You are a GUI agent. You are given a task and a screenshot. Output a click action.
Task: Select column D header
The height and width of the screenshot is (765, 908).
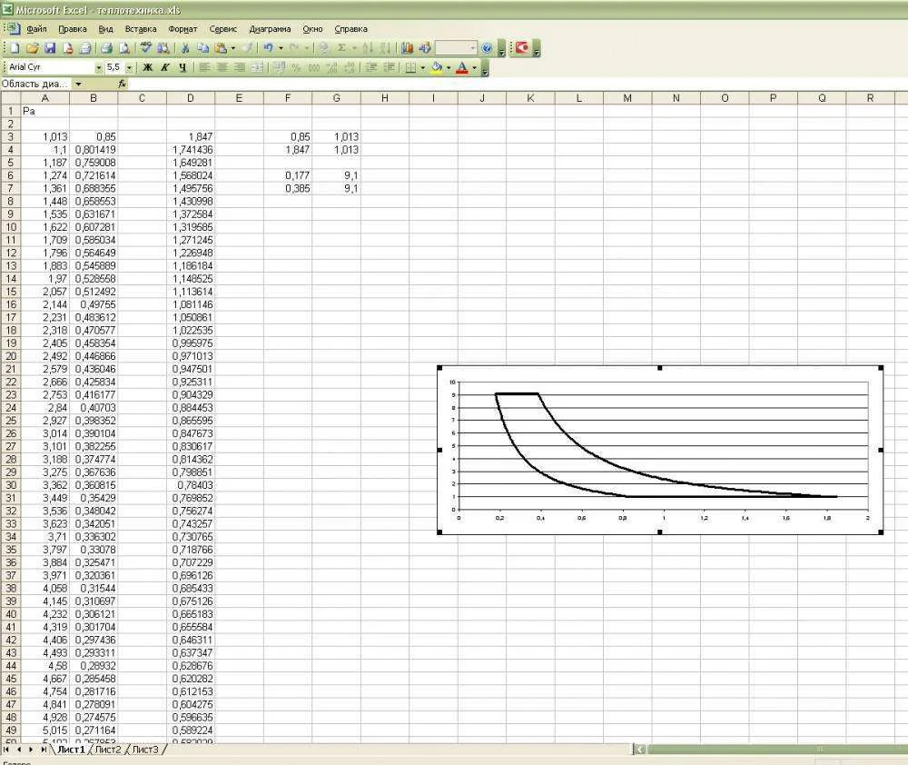coord(190,97)
